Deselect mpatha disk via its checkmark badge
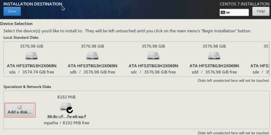The image size is (271, 135). pyautogui.click(x=70, y=110)
